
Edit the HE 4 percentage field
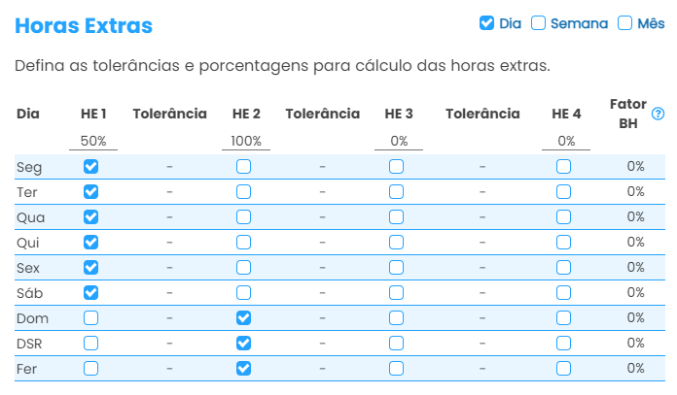coord(566,141)
